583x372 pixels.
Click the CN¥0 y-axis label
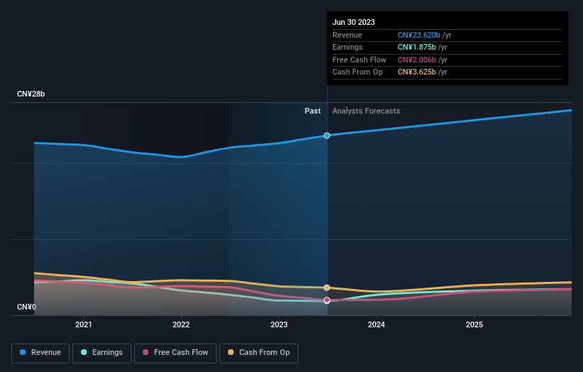[26, 307]
